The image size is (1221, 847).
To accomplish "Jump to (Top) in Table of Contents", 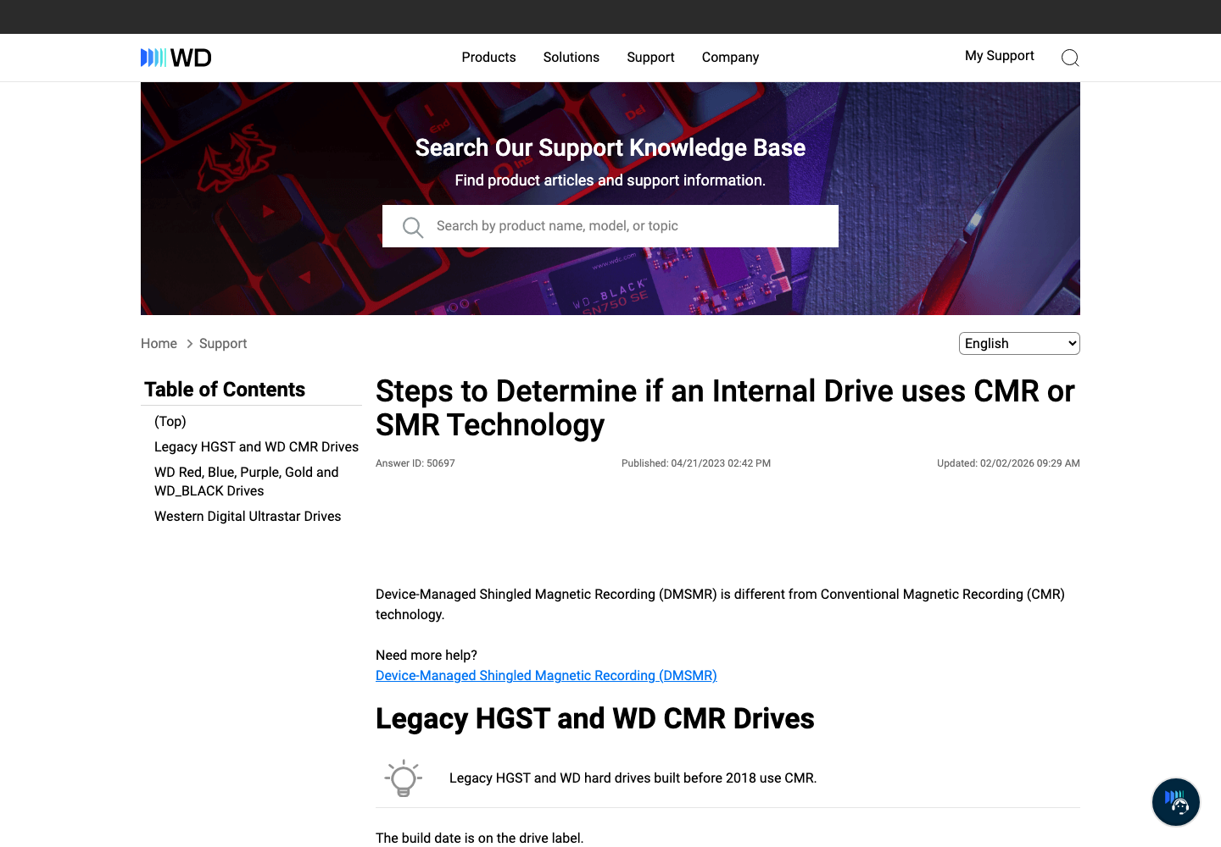I will [170, 422].
